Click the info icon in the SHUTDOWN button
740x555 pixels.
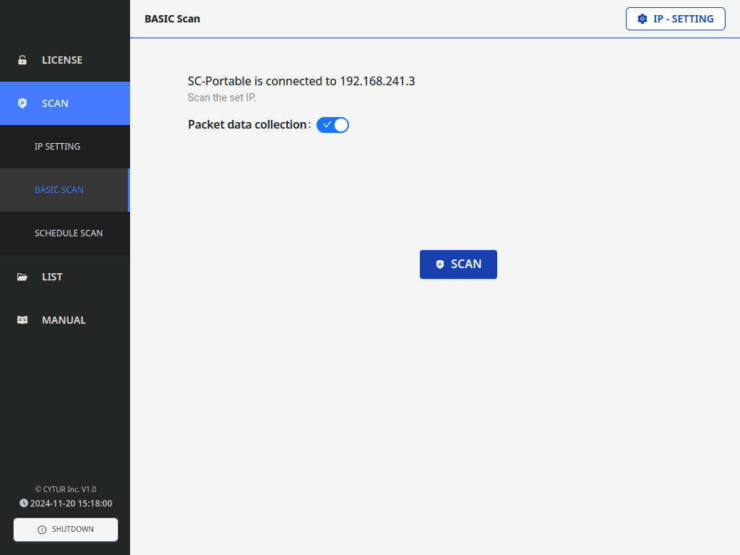42,530
